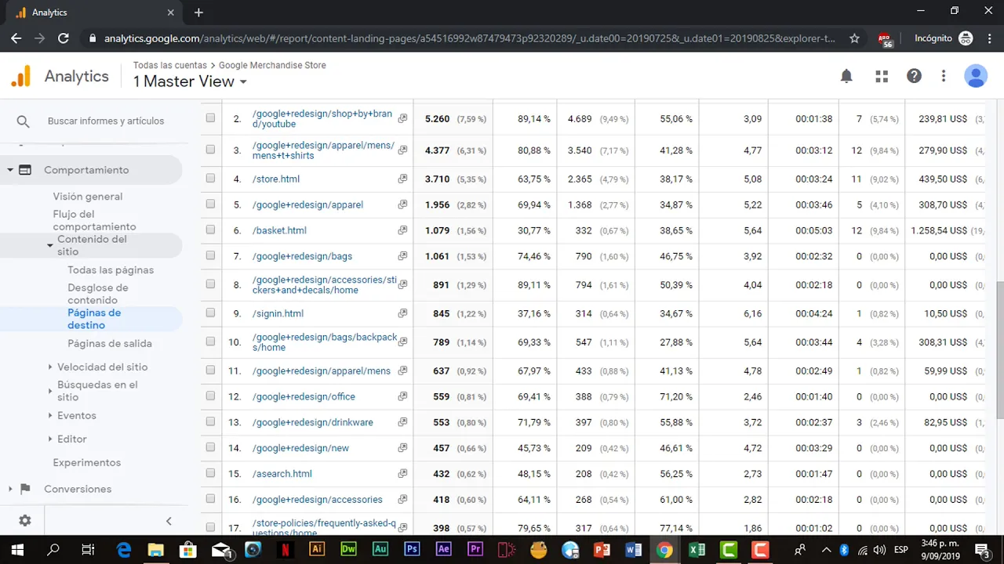Image resolution: width=1004 pixels, height=564 pixels.
Task: Open Netflix from the taskbar
Action: click(x=286, y=550)
